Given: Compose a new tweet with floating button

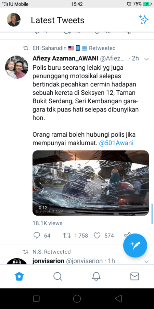Looking at the screenshot, I should coord(135,245).
